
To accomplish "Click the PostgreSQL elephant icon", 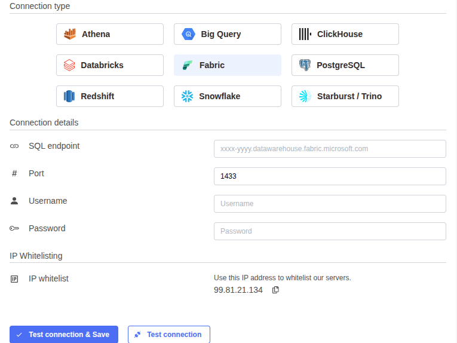I will tap(305, 65).
